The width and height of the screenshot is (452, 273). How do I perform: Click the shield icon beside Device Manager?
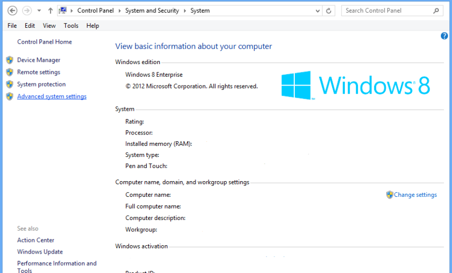(x=9, y=60)
